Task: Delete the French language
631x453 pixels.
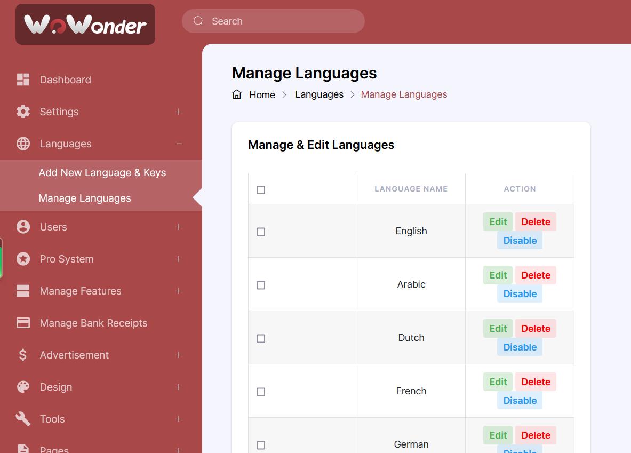Action: coord(536,382)
